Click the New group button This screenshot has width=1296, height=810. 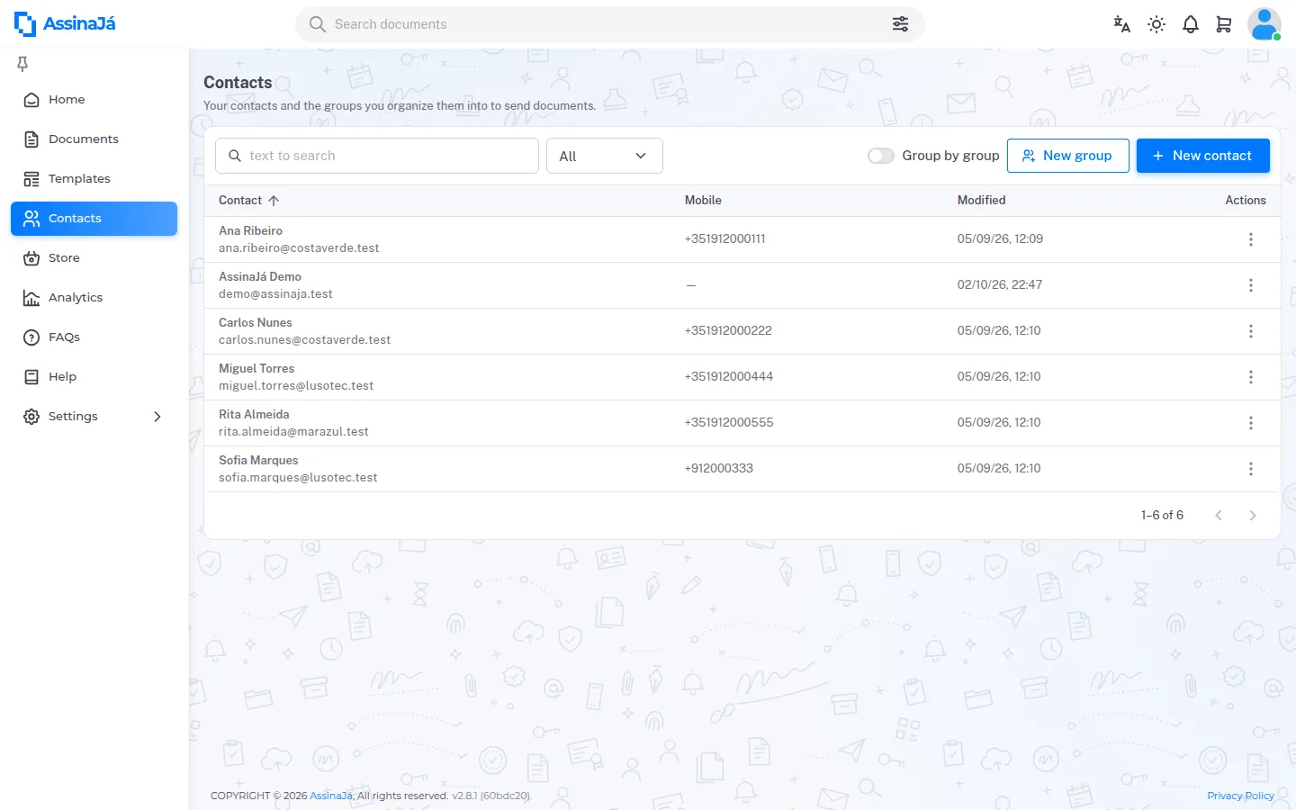1067,156
